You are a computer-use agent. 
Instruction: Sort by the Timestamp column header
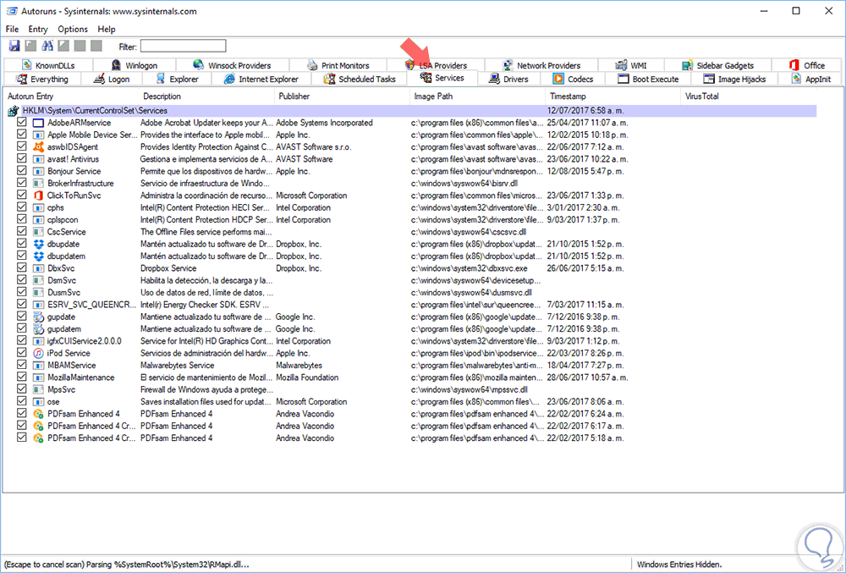point(613,96)
